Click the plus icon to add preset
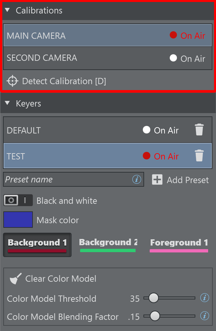This screenshot has width=216, height=331. coord(157,179)
